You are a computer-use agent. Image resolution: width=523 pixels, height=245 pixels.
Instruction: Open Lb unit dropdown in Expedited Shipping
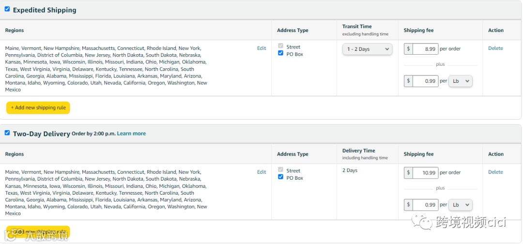click(460, 81)
